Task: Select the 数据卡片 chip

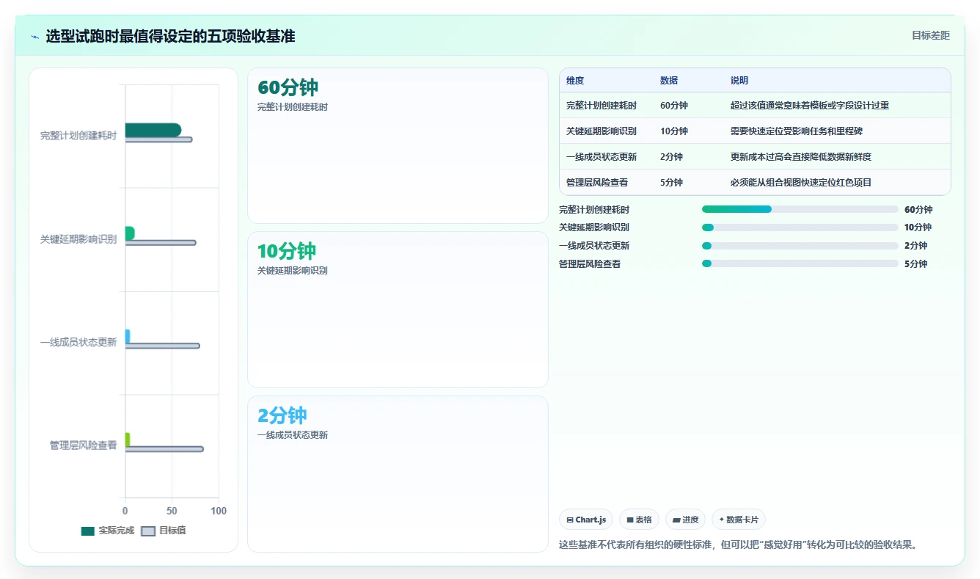Action: (x=739, y=520)
